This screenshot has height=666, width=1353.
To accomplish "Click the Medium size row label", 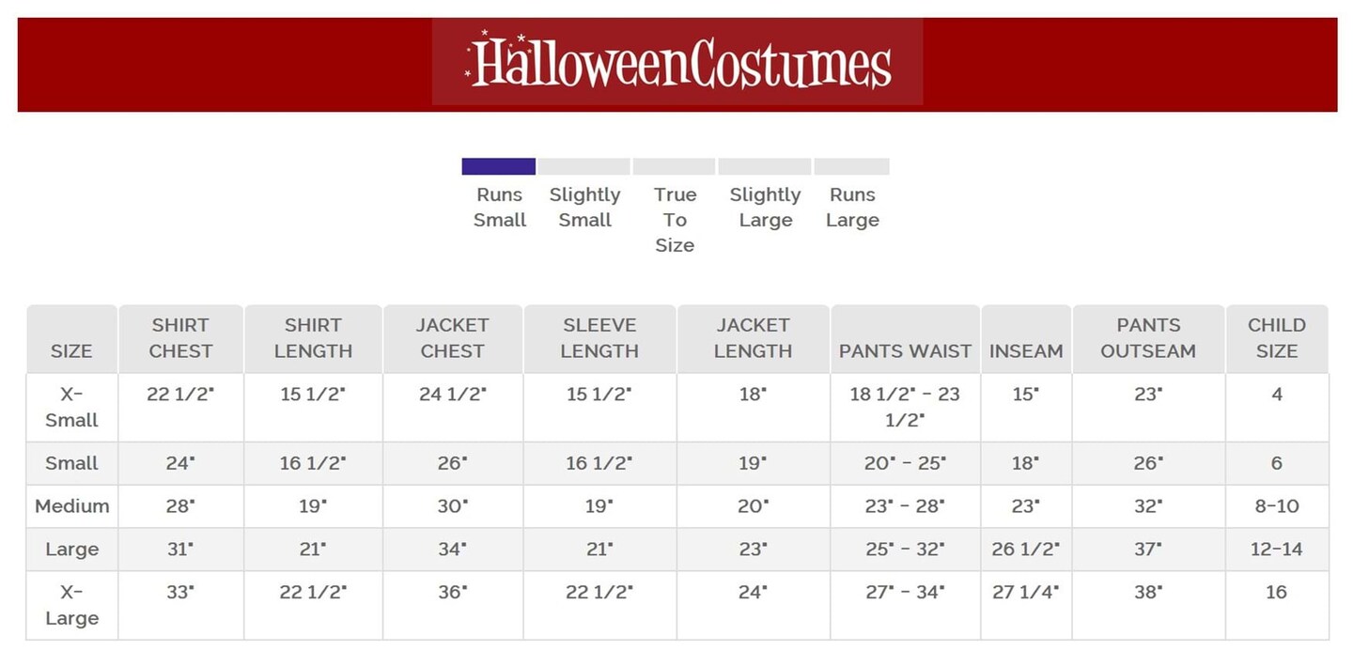I will coord(71,506).
